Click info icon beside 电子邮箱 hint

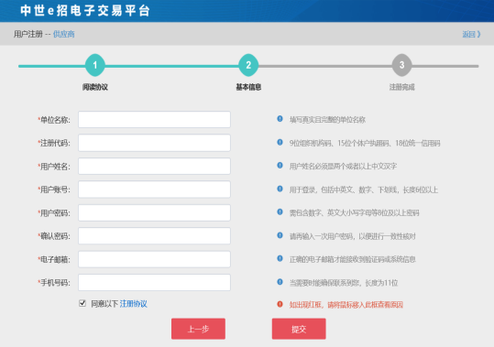click(x=280, y=258)
